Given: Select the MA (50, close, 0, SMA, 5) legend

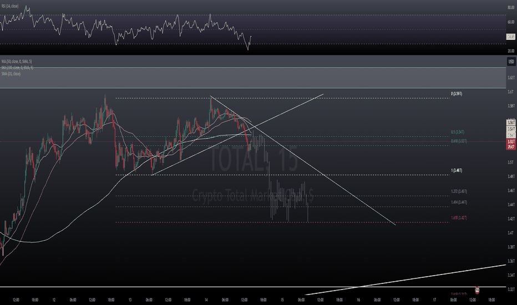Looking at the screenshot, I should pyautogui.click(x=17, y=62).
